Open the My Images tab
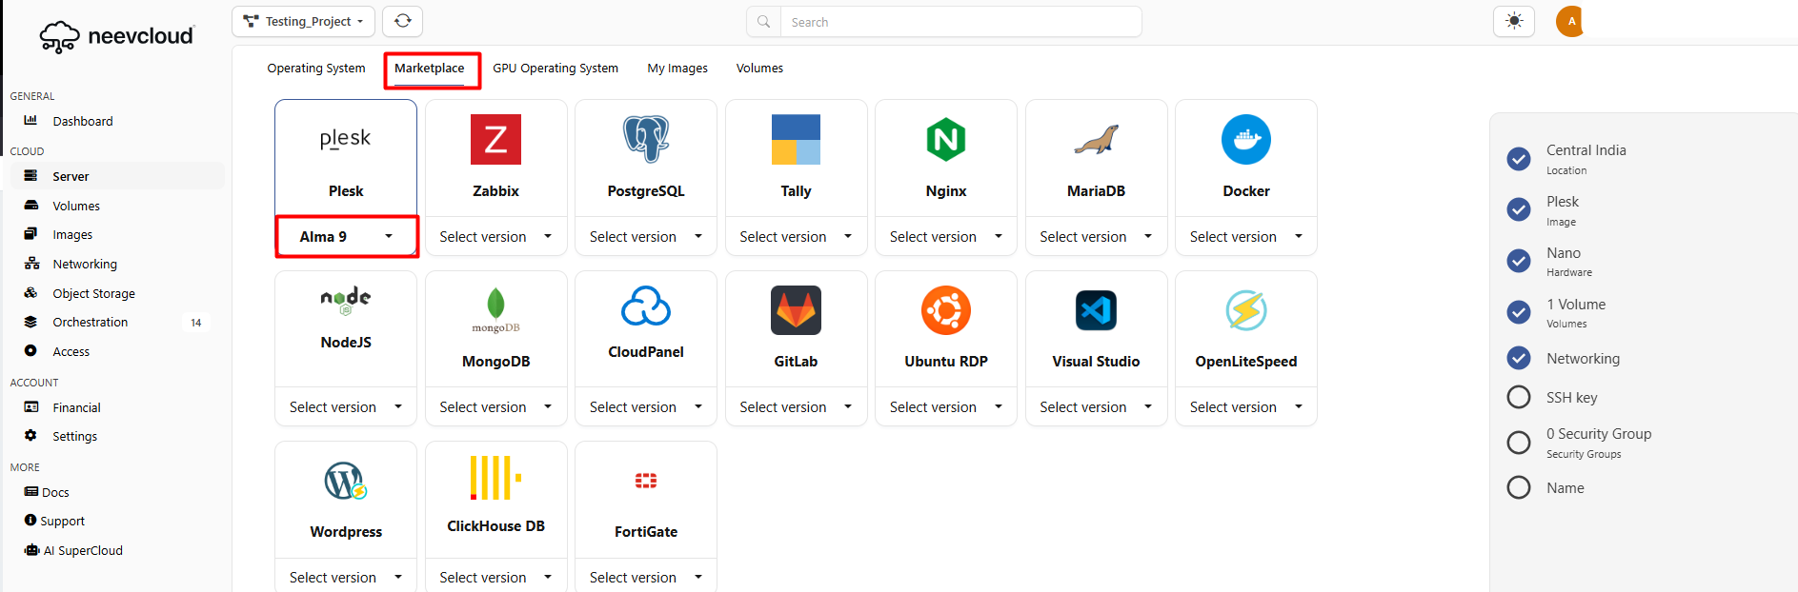This screenshot has height=592, width=1798. pyautogui.click(x=677, y=69)
